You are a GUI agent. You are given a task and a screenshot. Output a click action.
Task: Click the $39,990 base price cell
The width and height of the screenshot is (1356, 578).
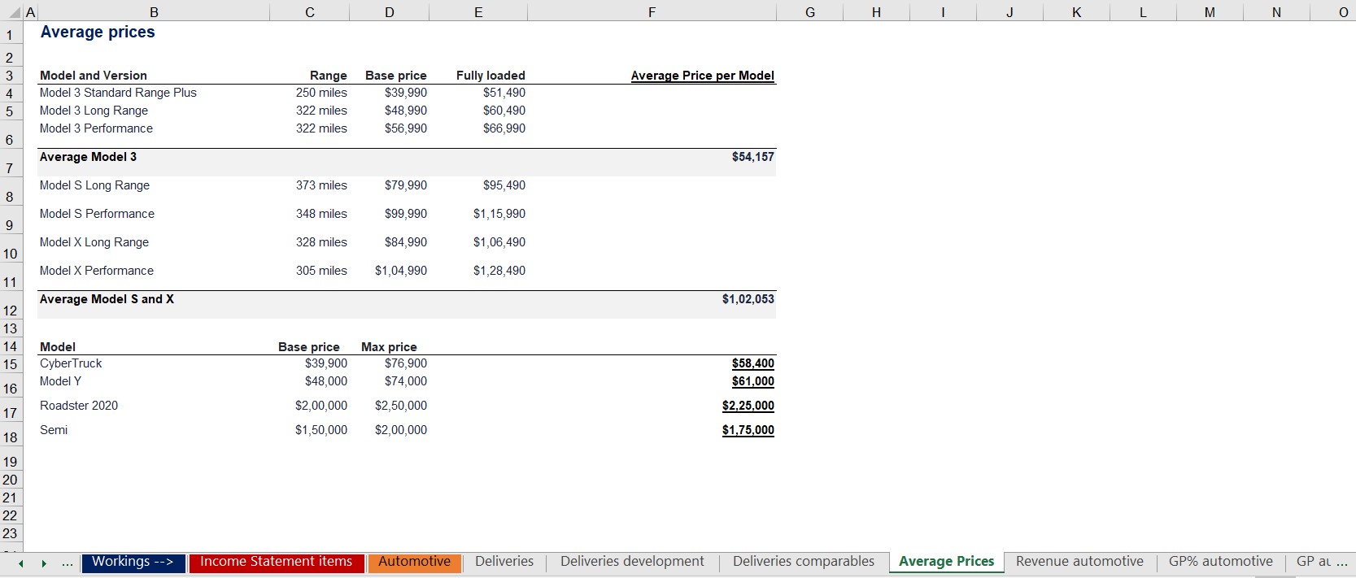[406, 93]
